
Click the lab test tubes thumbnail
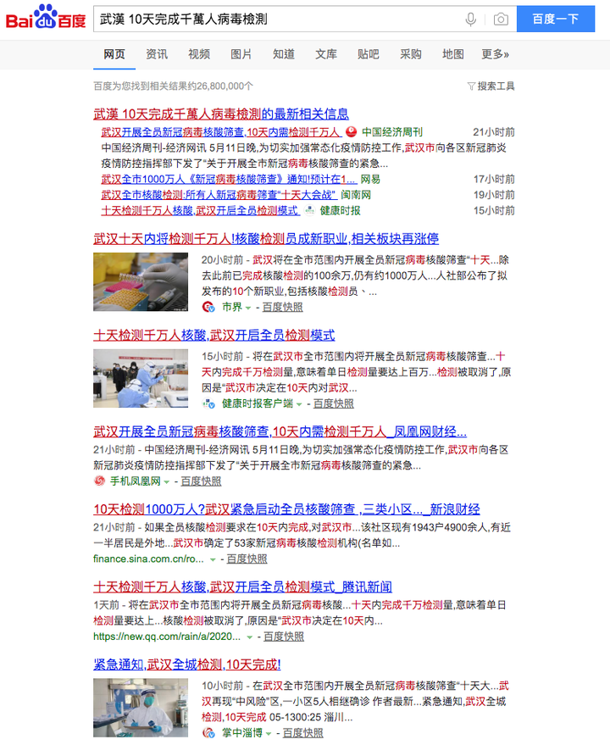click(x=141, y=281)
